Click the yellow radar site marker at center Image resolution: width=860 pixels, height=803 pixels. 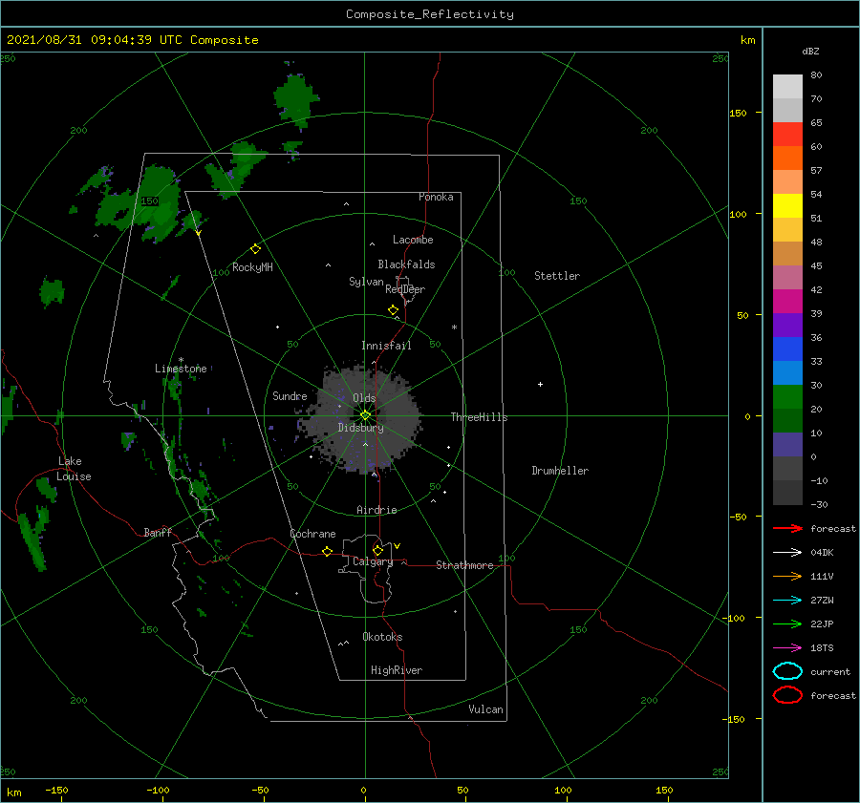coord(365,415)
